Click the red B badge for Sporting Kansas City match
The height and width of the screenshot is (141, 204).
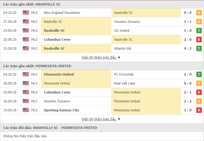pyautogui.click(x=199, y=110)
